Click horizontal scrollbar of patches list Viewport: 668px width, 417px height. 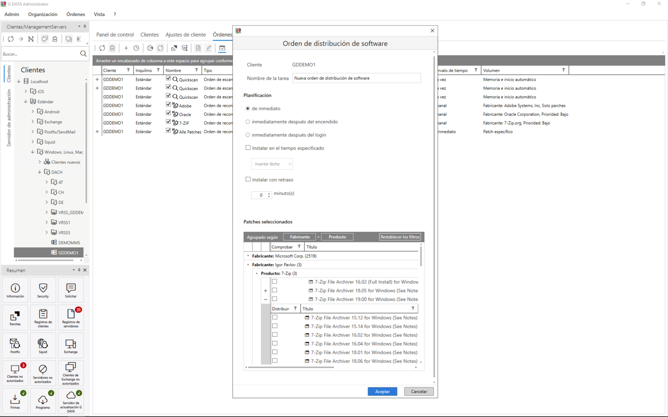click(x=291, y=367)
